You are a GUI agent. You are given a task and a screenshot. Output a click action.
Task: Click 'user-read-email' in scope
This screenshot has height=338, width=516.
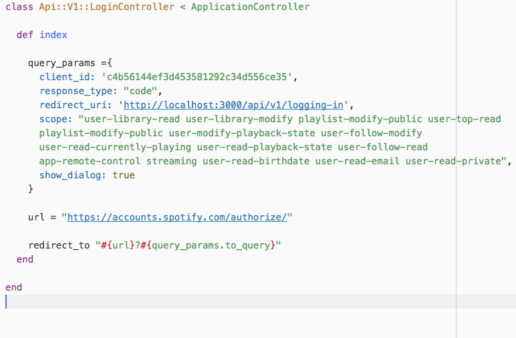[x=358, y=161]
